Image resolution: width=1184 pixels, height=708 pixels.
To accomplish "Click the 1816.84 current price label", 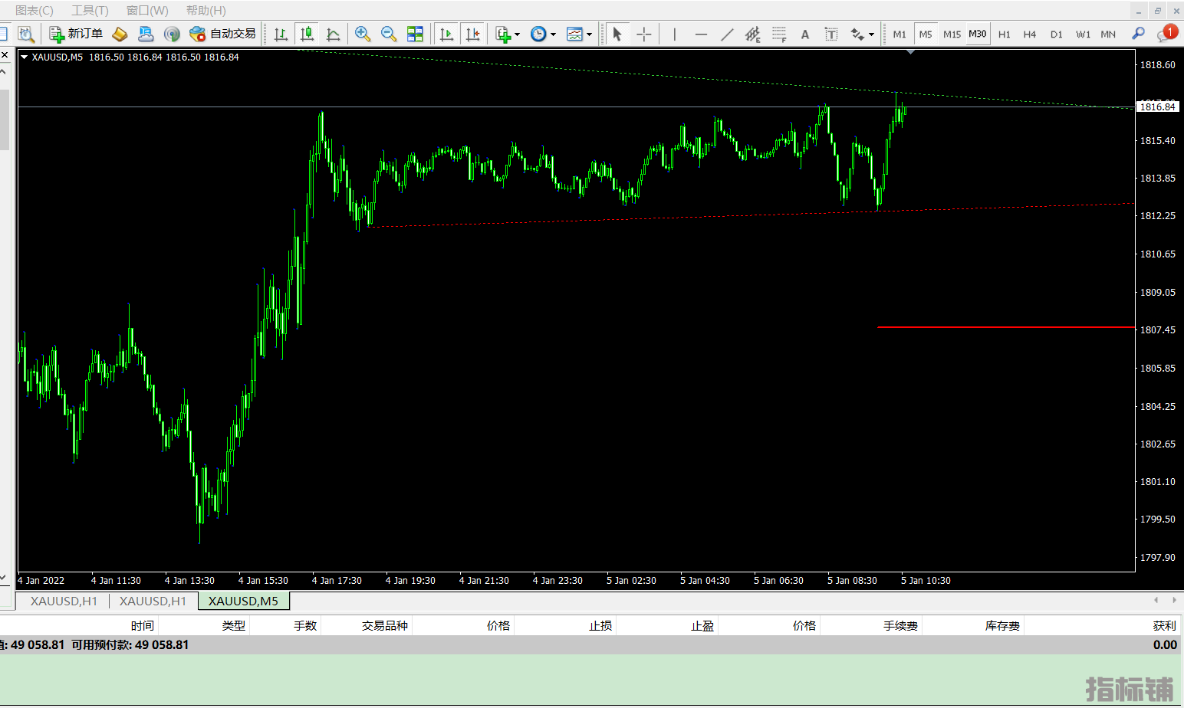I will tap(1157, 107).
